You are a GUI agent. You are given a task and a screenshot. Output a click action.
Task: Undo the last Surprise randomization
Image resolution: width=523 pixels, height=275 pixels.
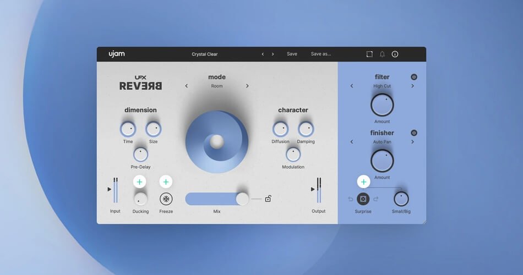click(351, 199)
